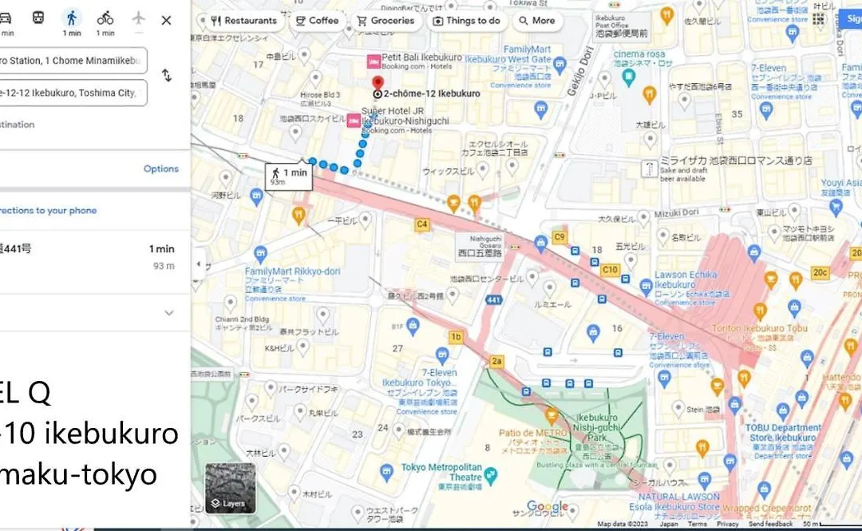Filter map by Groceries
862x531 pixels.
(x=386, y=20)
